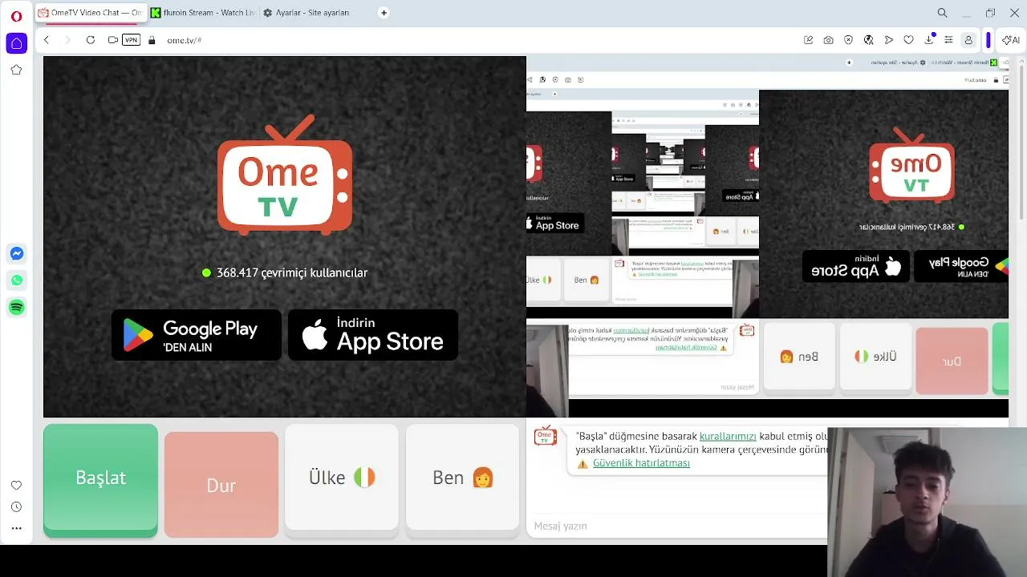This screenshot has width=1027, height=577.
Task: Open bookmarks star in Opera sidebar
Action: pos(16,70)
